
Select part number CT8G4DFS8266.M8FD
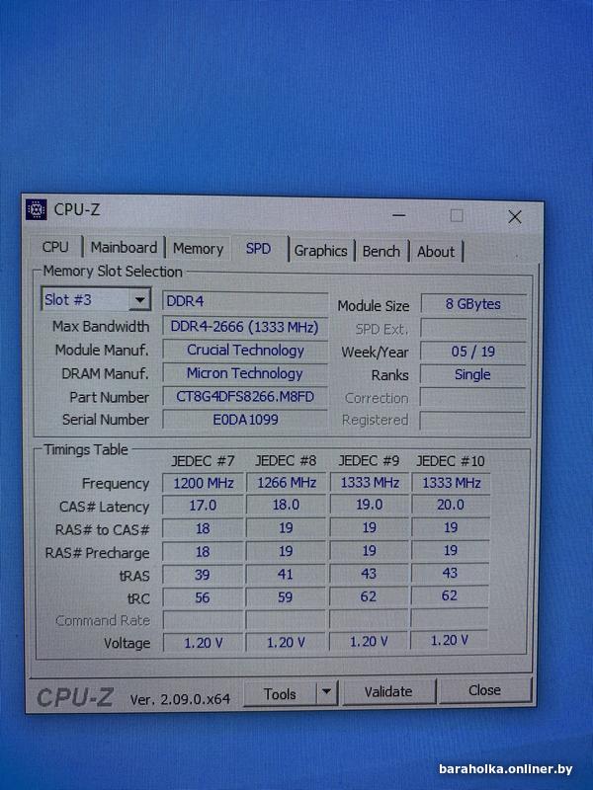tap(245, 397)
